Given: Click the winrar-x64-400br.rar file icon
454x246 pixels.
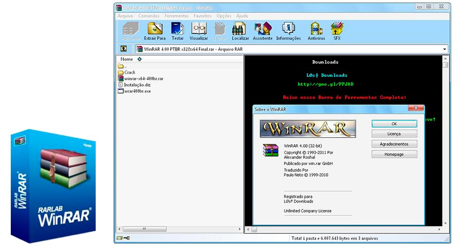Looking at the screenshot, I should 121,78.
